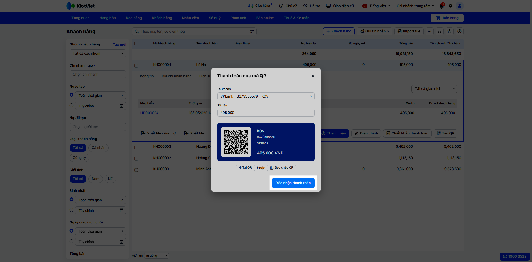Open the 15 dòng rows dropdown

click(157, 256)
